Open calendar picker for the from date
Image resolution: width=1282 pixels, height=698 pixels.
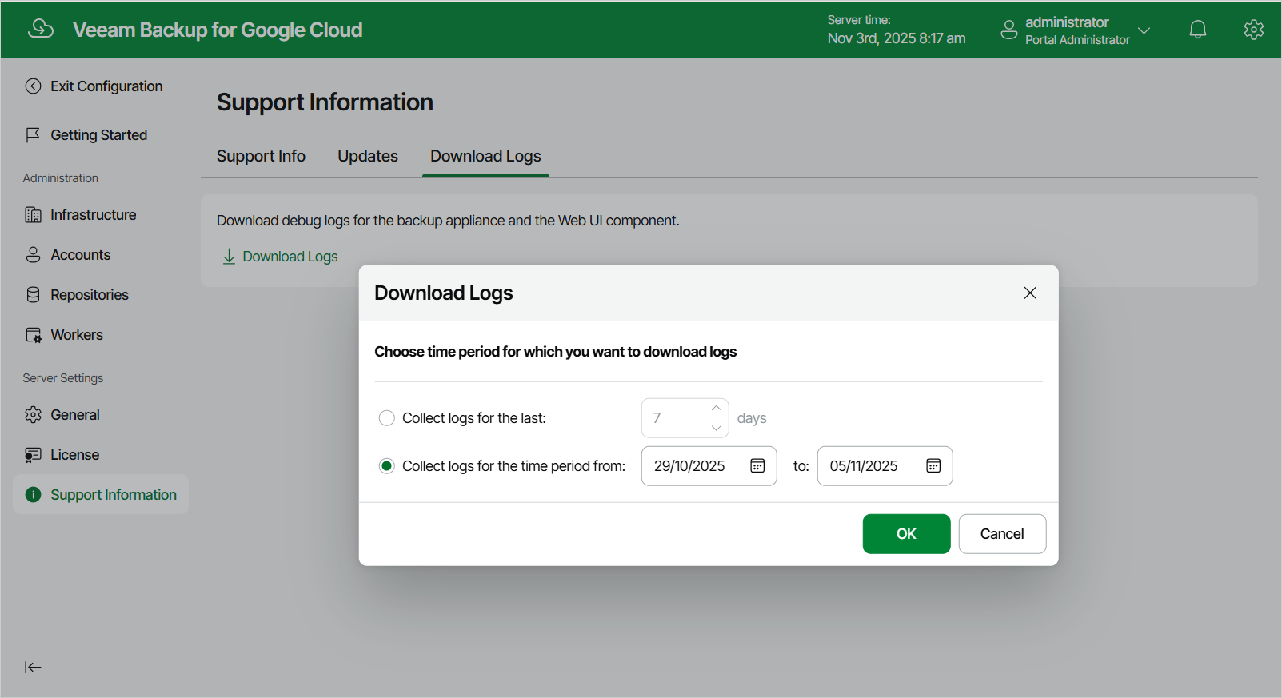pyautogui.click(x=757, y=466)
